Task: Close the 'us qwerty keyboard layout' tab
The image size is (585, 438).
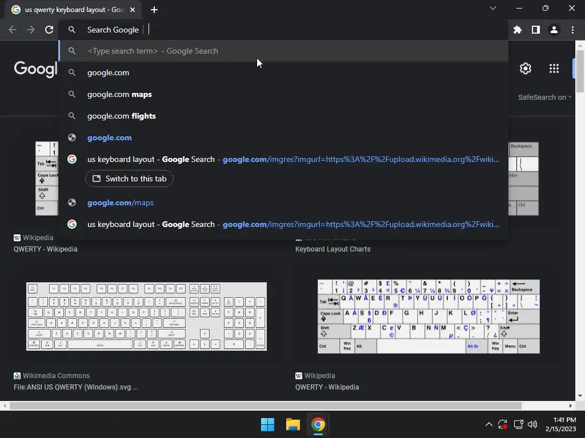Action: (x=133, y=10)
